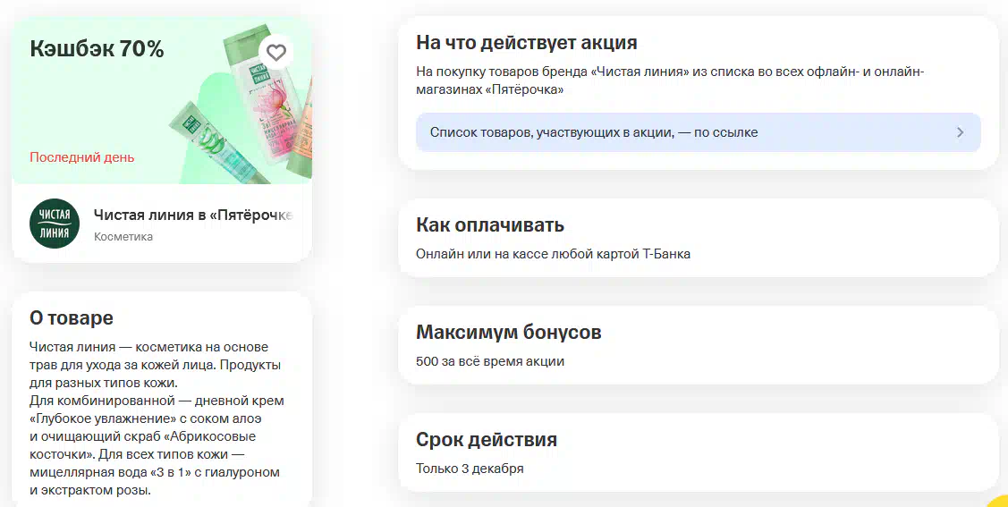
Task: Click the 'Срок действия' heading
Action: tap(486, 440)
